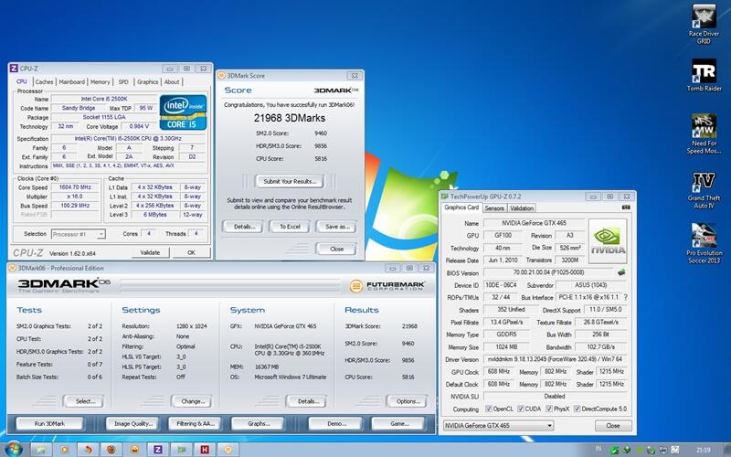Click the GPU-Z screenshot camera icon

point(626,207)
